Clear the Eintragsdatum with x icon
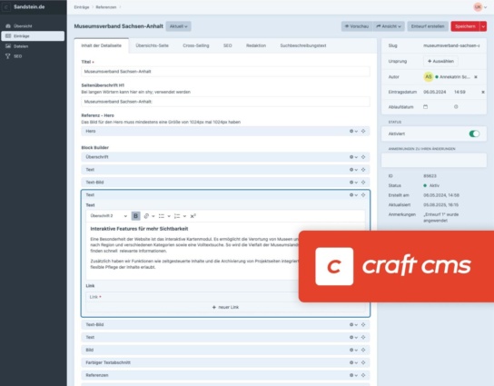 click(x=483, y=92)
